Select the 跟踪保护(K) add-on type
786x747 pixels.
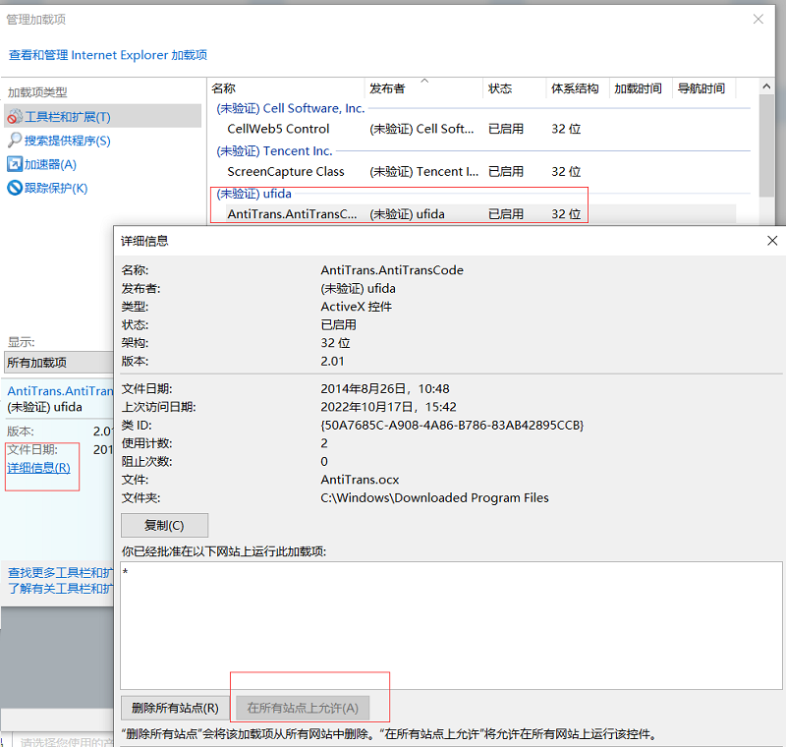pos(56,188)
